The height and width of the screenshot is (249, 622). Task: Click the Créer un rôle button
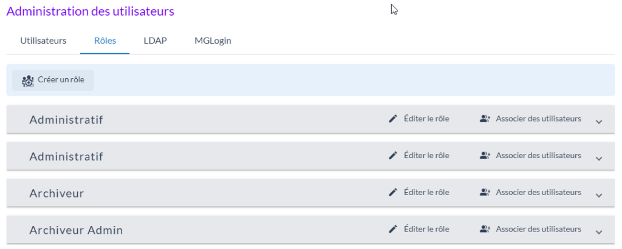click(53, 80)
